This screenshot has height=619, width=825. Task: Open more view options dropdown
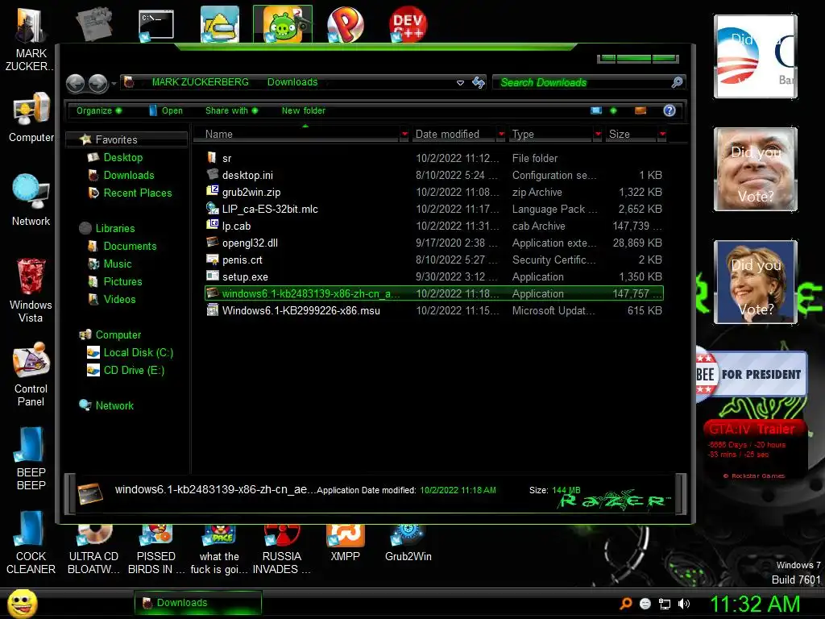coord(613,110)
